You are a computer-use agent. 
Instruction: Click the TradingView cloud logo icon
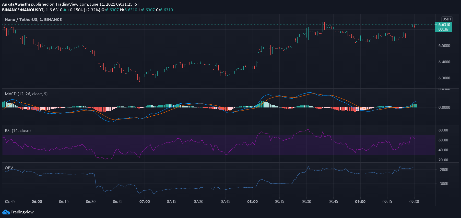(x=6, y=212)
